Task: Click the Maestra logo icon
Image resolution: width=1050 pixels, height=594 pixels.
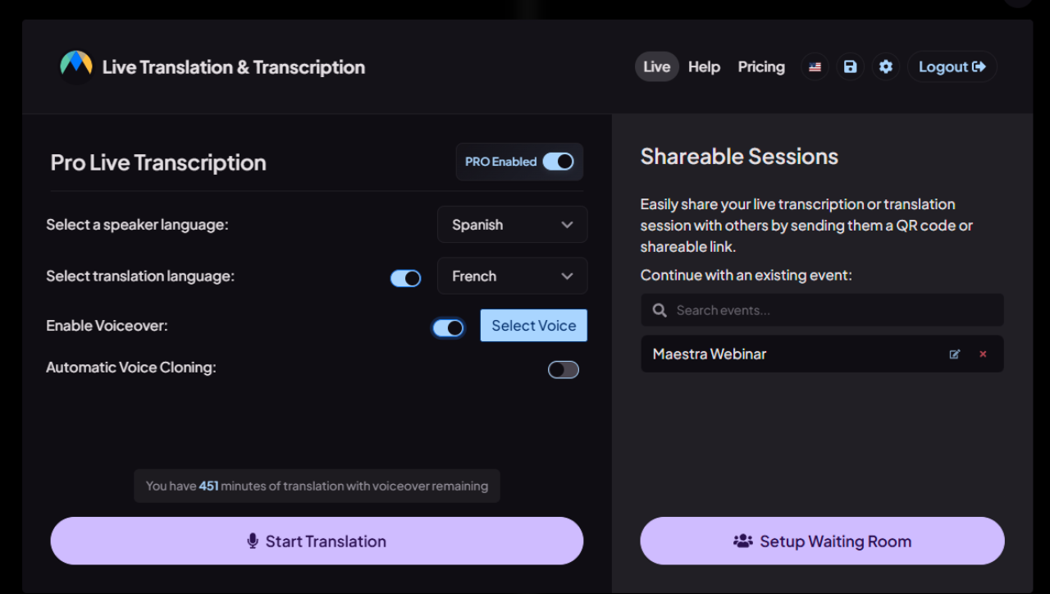Action: [x=76, y=66]
